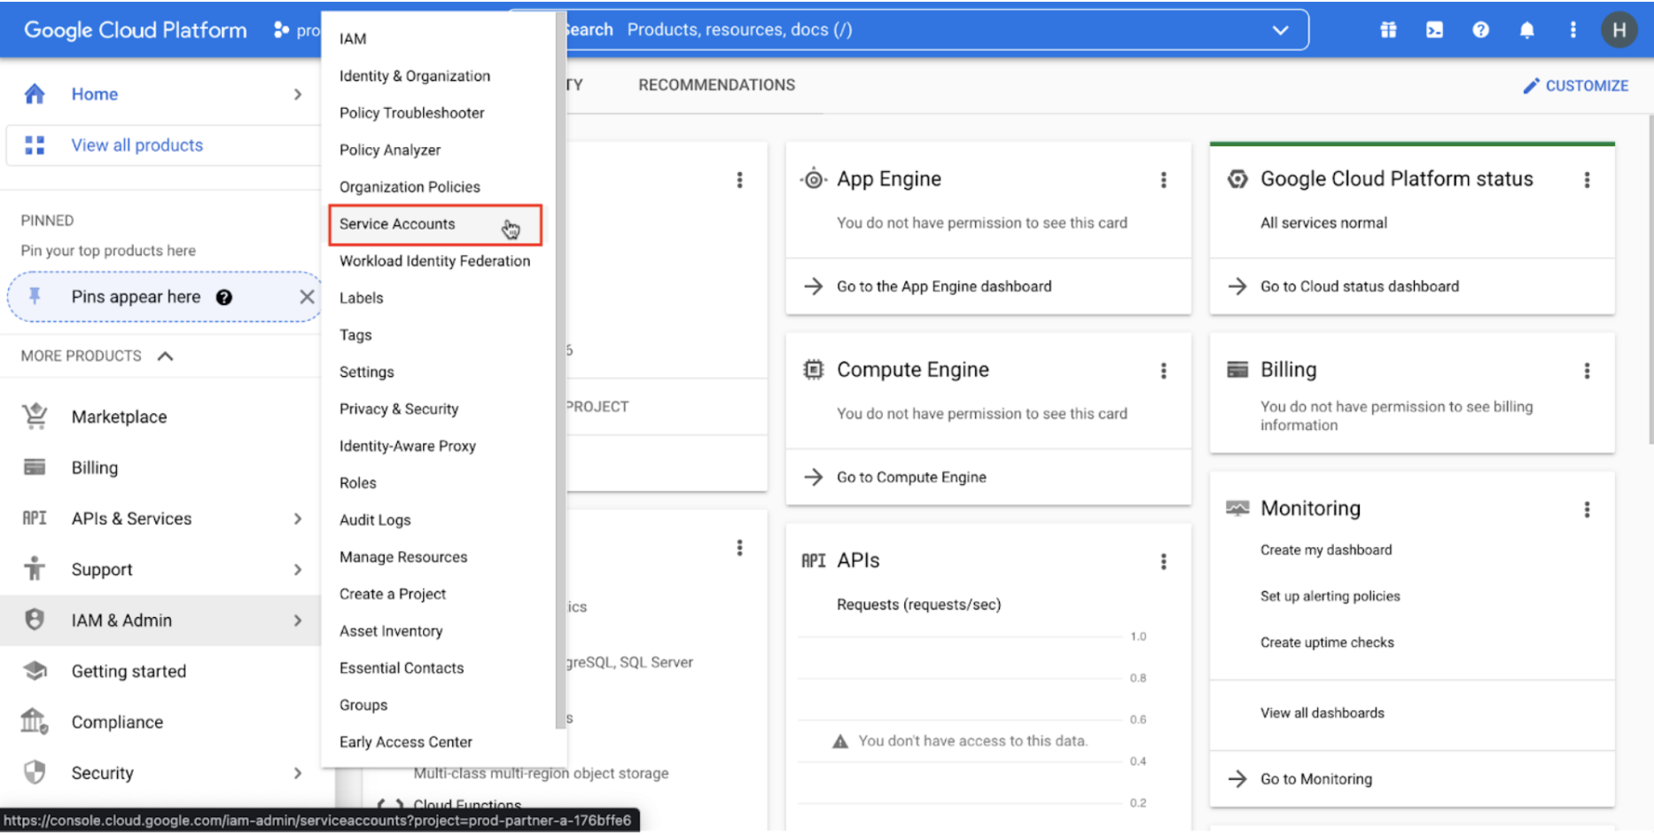Expand the APIs & Services submenu arrow
This screenshot has height=835, width=1654.
click(298, 519)
